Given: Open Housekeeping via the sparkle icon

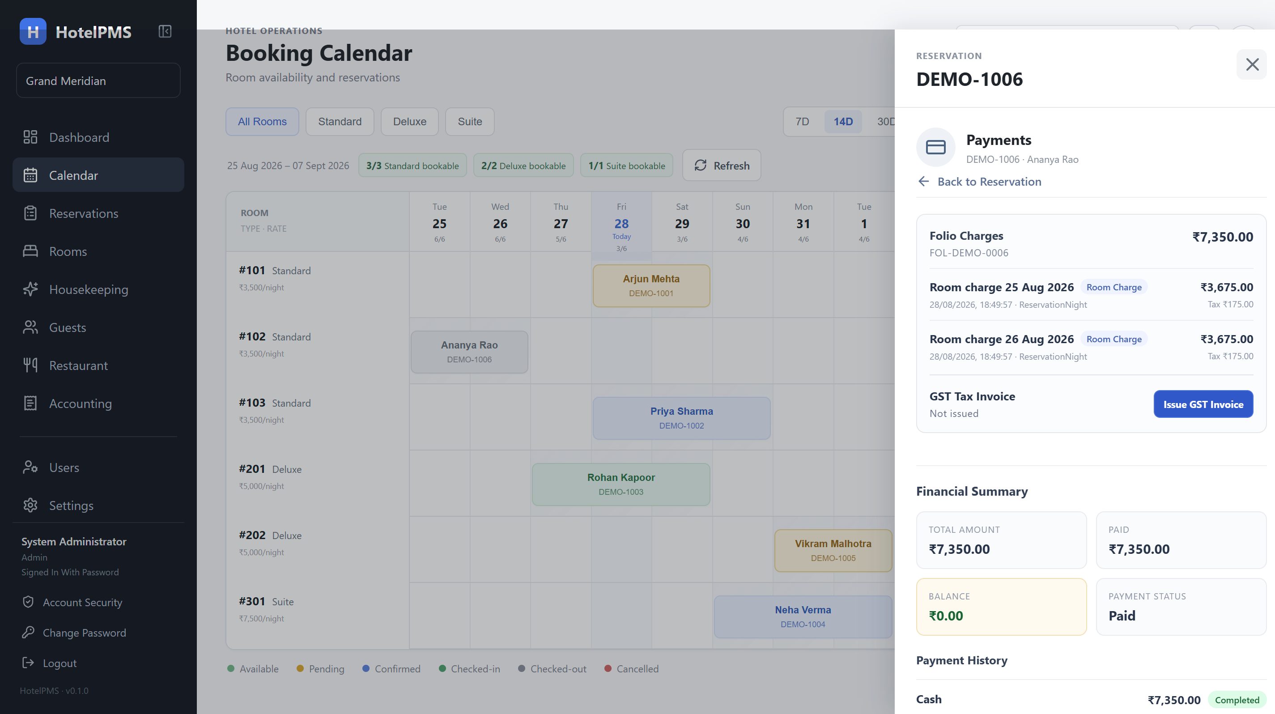Looking at the screenshot, I should (x=30, y=289).
